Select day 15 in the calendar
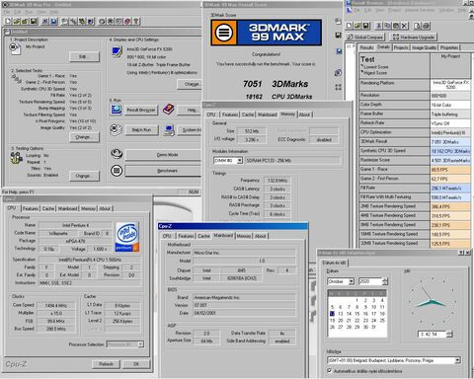The width and height of the screenshot is (474, 379). point(357,314)
